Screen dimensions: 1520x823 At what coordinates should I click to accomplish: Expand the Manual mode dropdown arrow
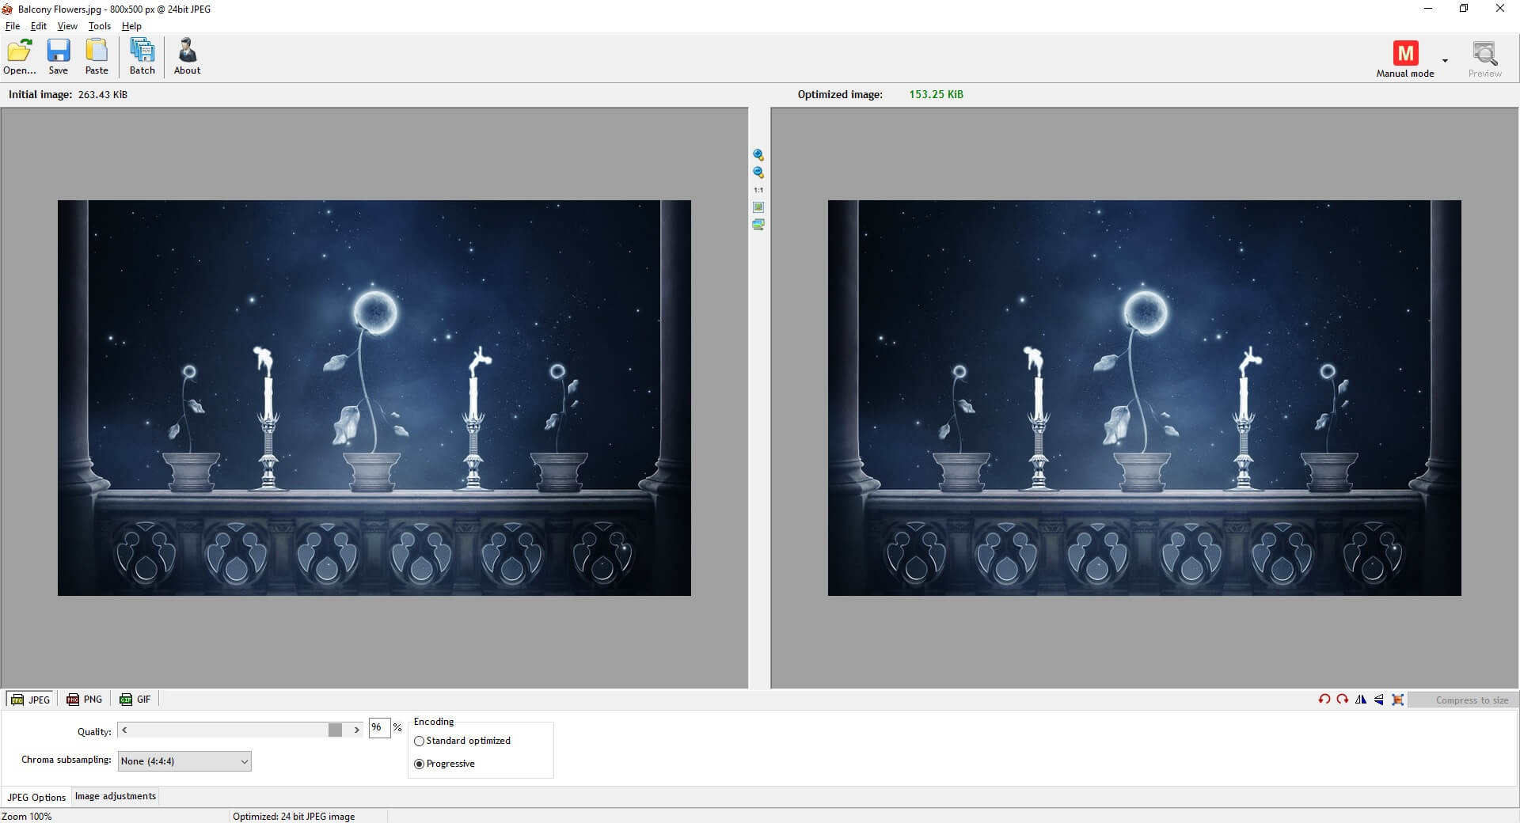(1445, 61)
